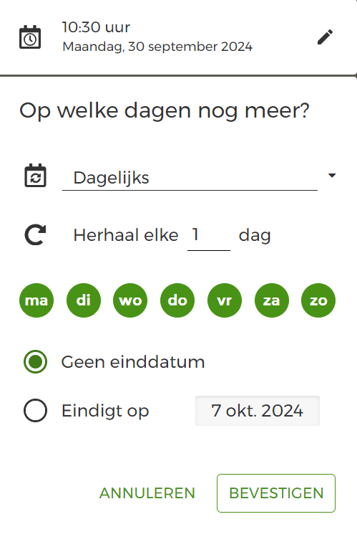Toggle the 'vr' Friday day circle
The width and height of the screenshot is (357, 542).
(225, 300)
